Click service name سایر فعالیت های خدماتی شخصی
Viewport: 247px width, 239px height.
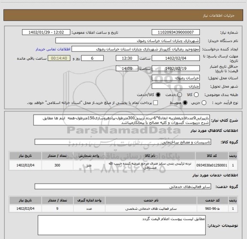[151, 209]
